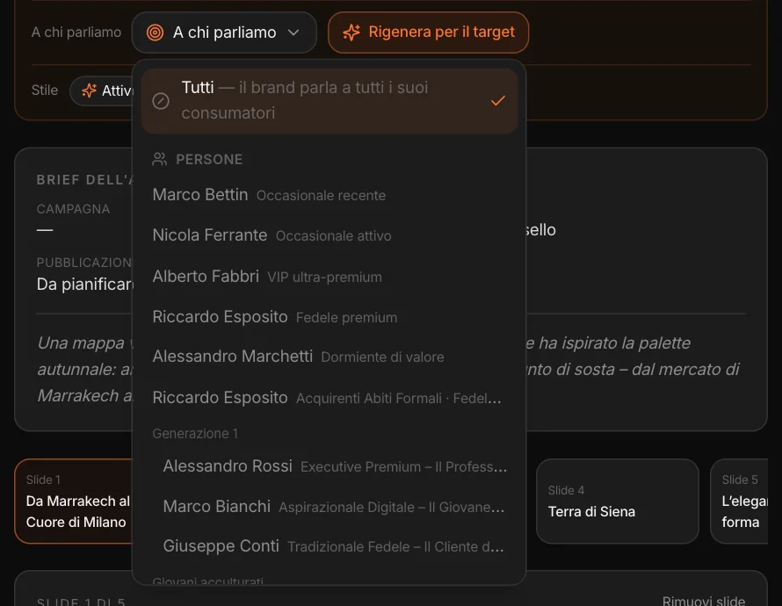Screen dimensions: 782x606
Task: Click the checkmark on Tutti option
Action: [497, 101]
